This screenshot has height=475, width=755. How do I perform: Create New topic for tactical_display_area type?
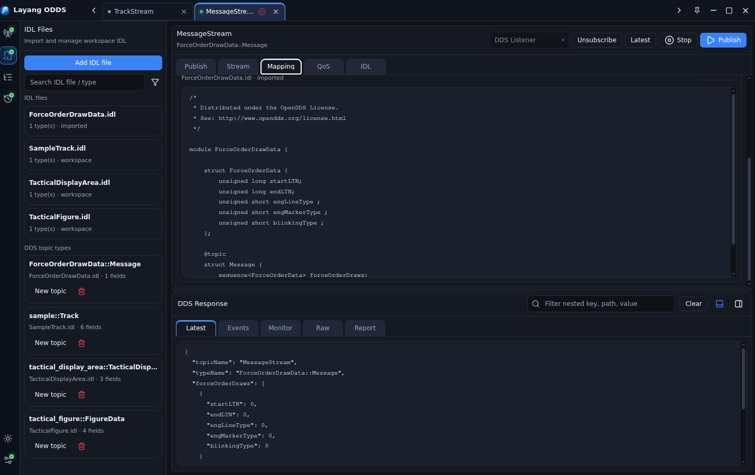[51, 395]
